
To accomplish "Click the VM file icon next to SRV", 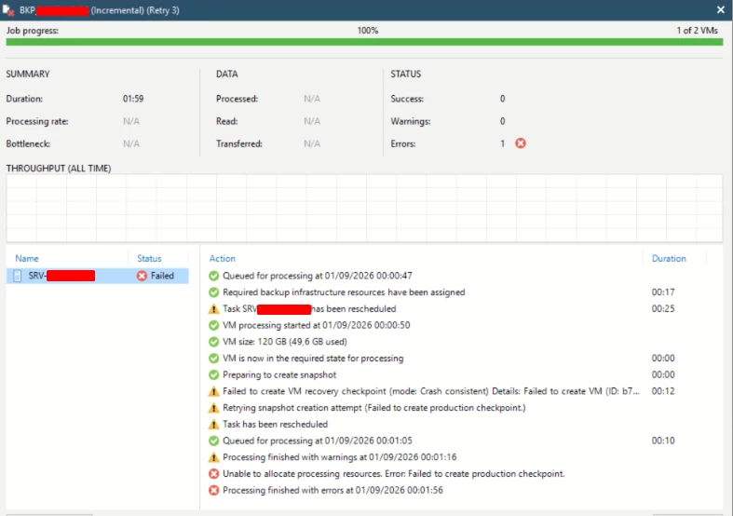I will 18,276.
